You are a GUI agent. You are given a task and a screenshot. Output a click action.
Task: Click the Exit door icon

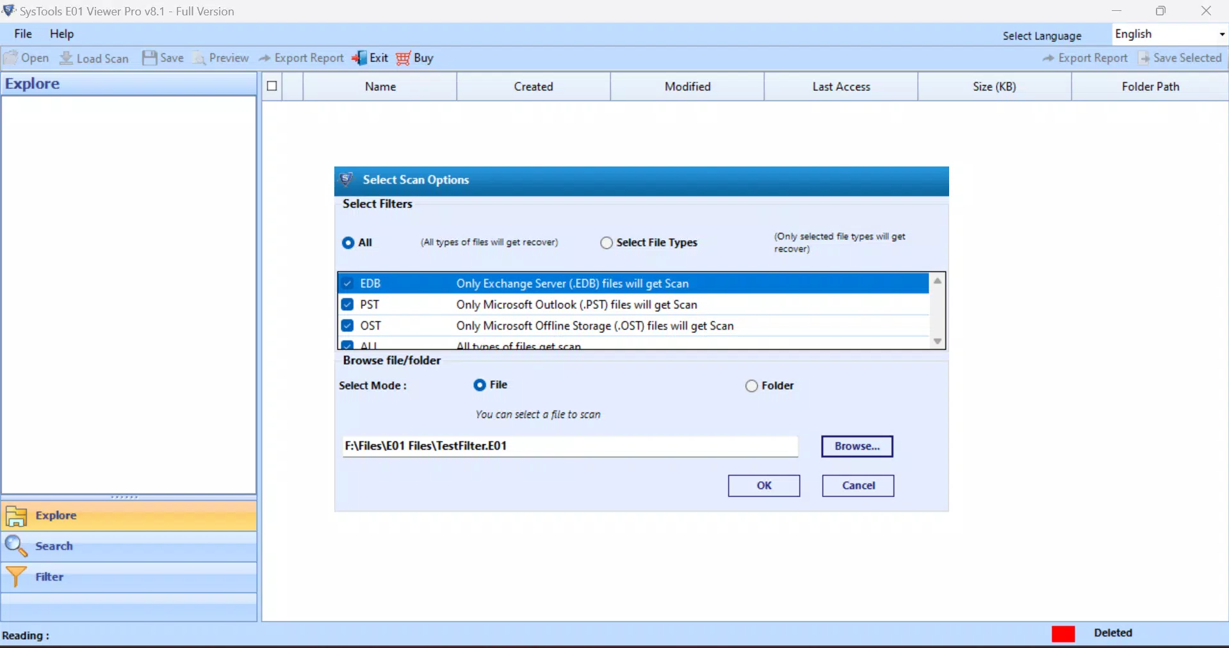pos(359,58)
